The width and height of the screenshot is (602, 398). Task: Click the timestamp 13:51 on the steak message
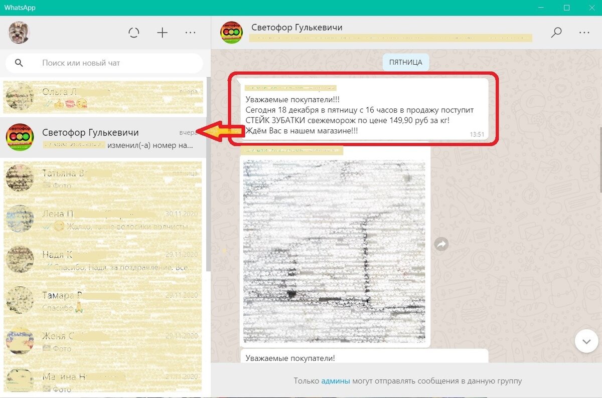(480, 135)
